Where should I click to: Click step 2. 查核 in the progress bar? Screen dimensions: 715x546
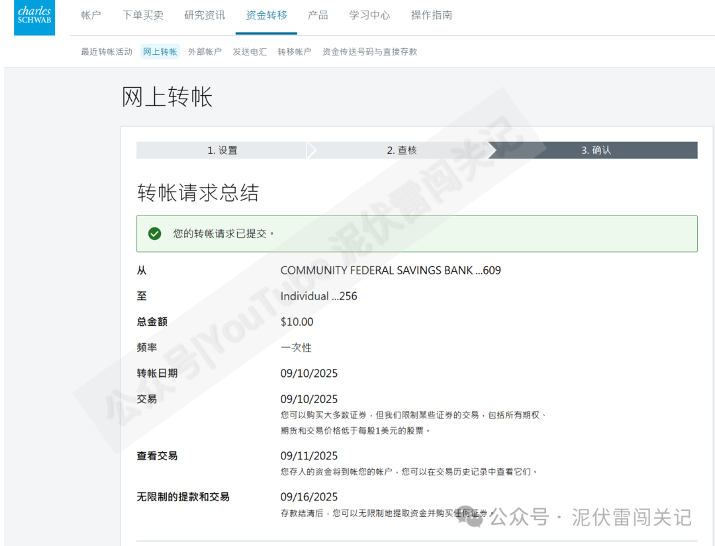pos(404,150)
